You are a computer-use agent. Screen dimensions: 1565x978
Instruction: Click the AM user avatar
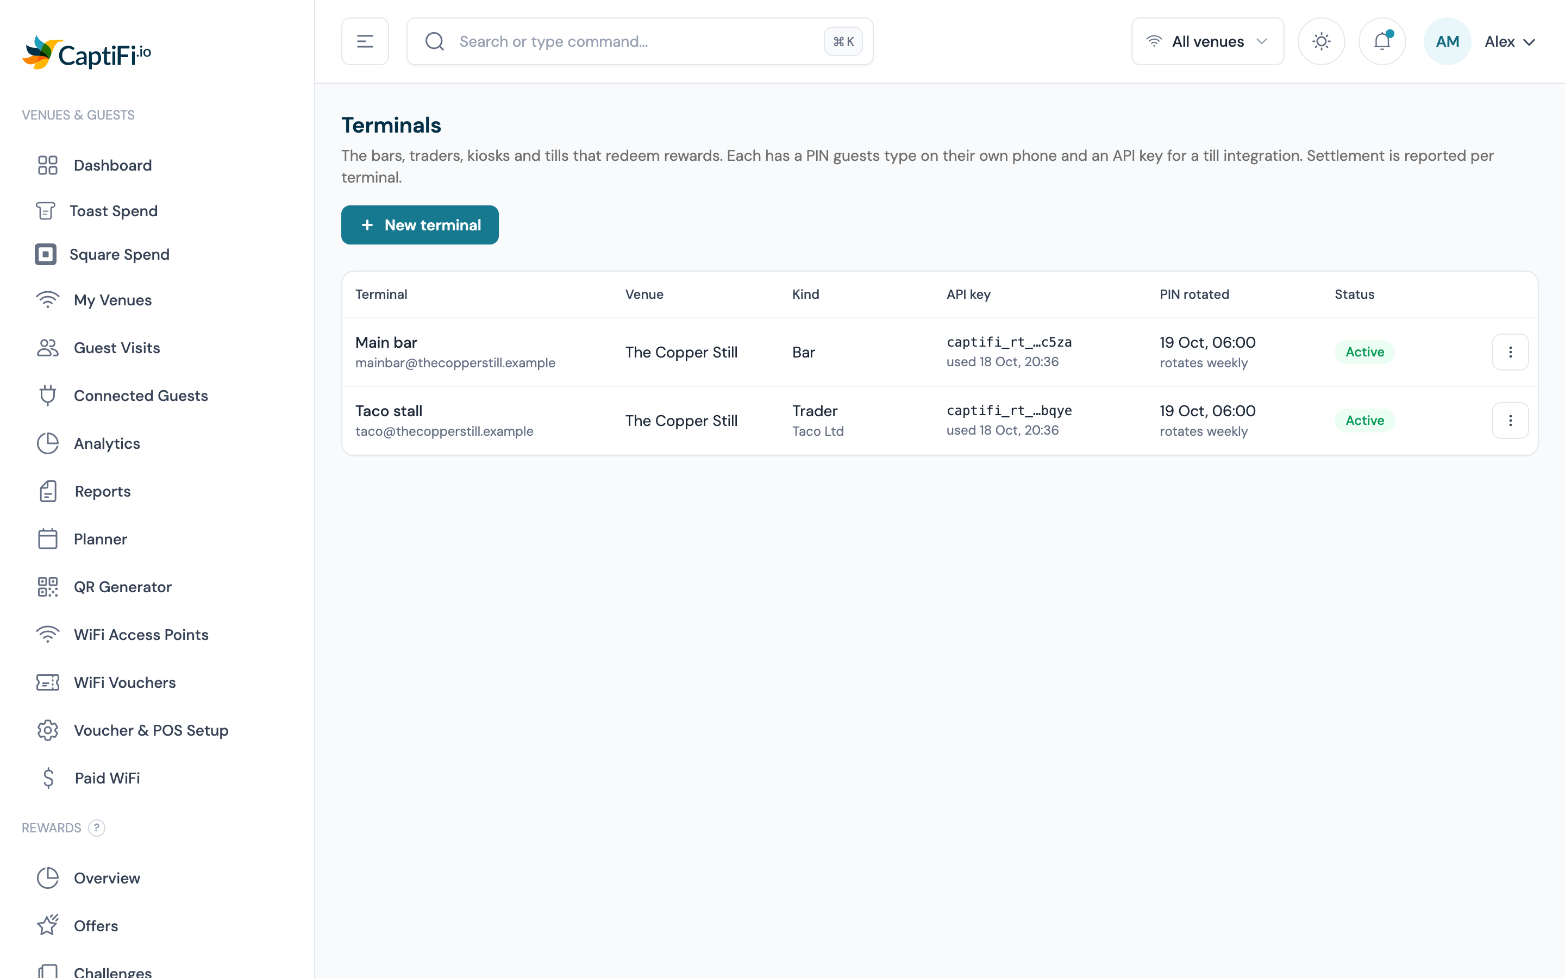click(1447, 41)
